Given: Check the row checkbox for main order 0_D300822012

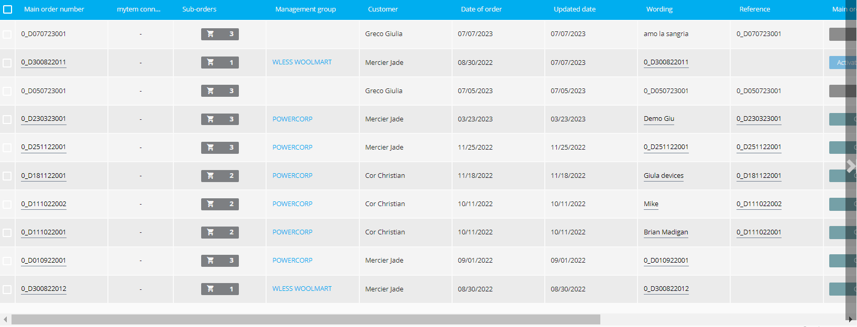Looking at the screenshot, I should (x=7, y=289).
